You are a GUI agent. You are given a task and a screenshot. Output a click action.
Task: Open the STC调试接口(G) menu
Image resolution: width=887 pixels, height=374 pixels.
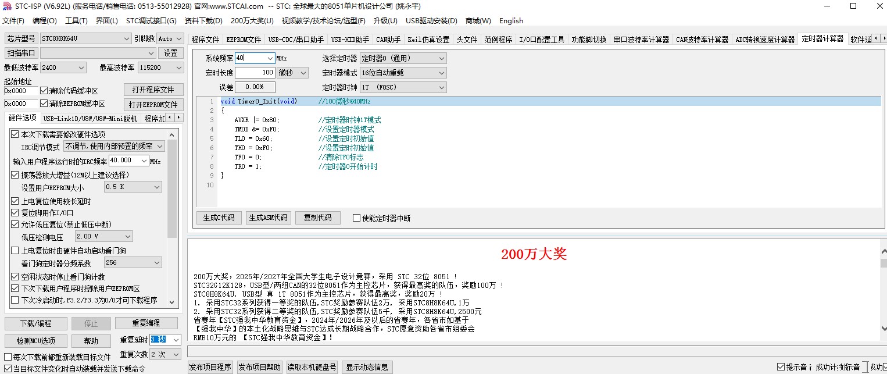click(x=151, y=21)
